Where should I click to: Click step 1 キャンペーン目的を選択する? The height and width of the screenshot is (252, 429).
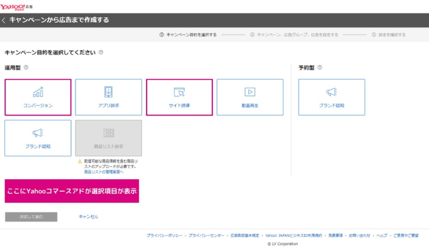(x=188, y=35)
